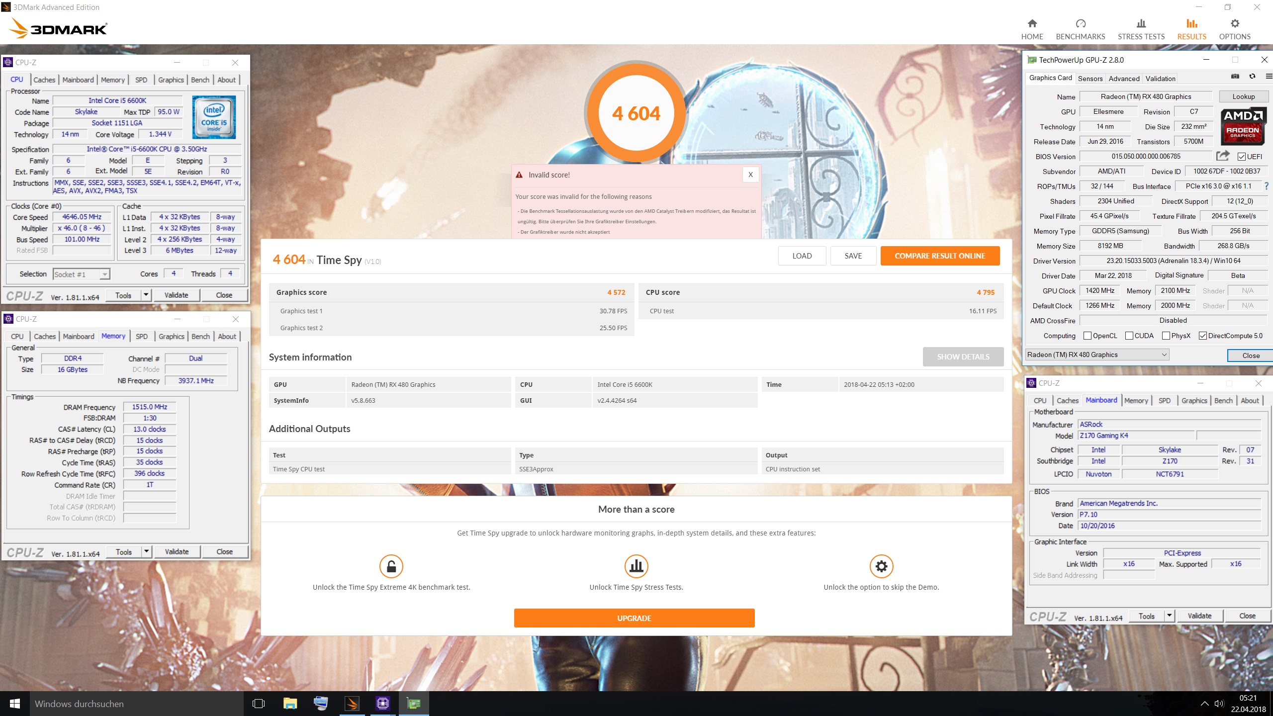The image size is (1273, 716).
Task: Open File Explorer from the taskbar
Action: (x=290, y=704)
